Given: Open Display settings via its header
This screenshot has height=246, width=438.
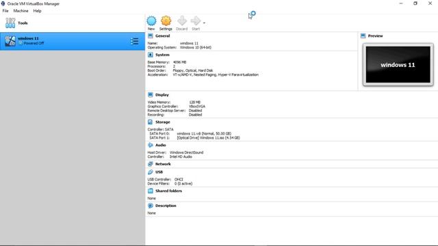Looking at the screenshot, I should click(162, 95).
